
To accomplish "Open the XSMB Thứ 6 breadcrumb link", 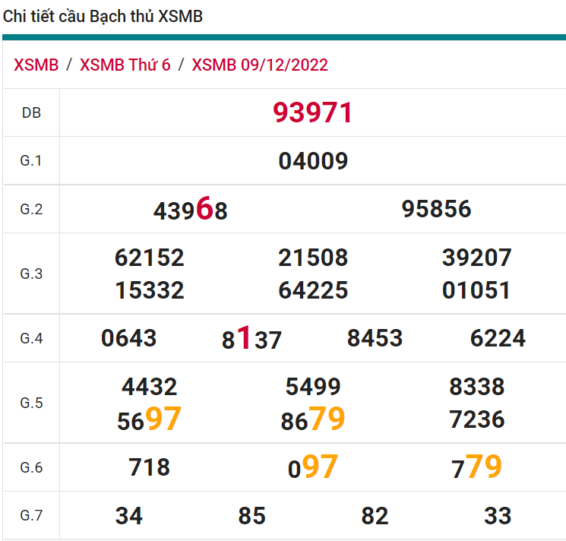I will tap(125, 65).
